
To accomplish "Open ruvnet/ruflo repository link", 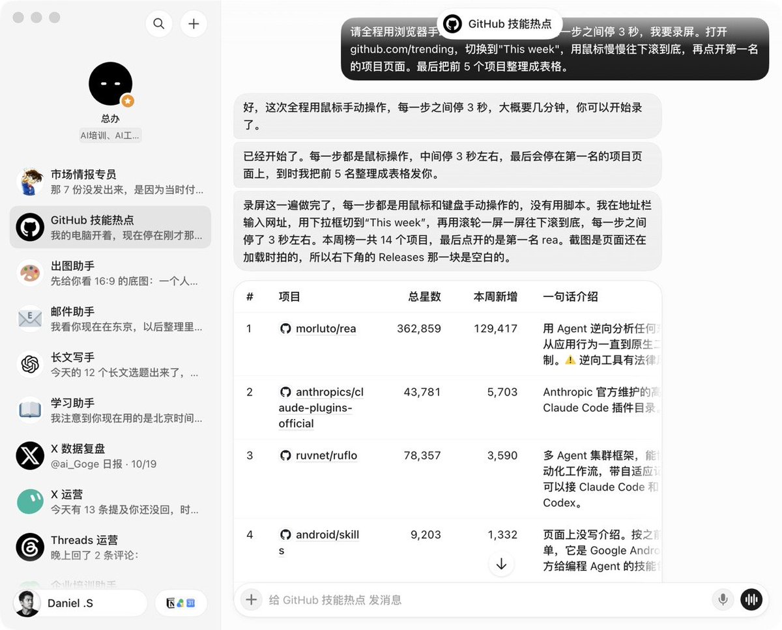I will [326, 455].
